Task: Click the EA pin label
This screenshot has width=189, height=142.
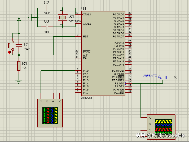Action: pos(85,58)
